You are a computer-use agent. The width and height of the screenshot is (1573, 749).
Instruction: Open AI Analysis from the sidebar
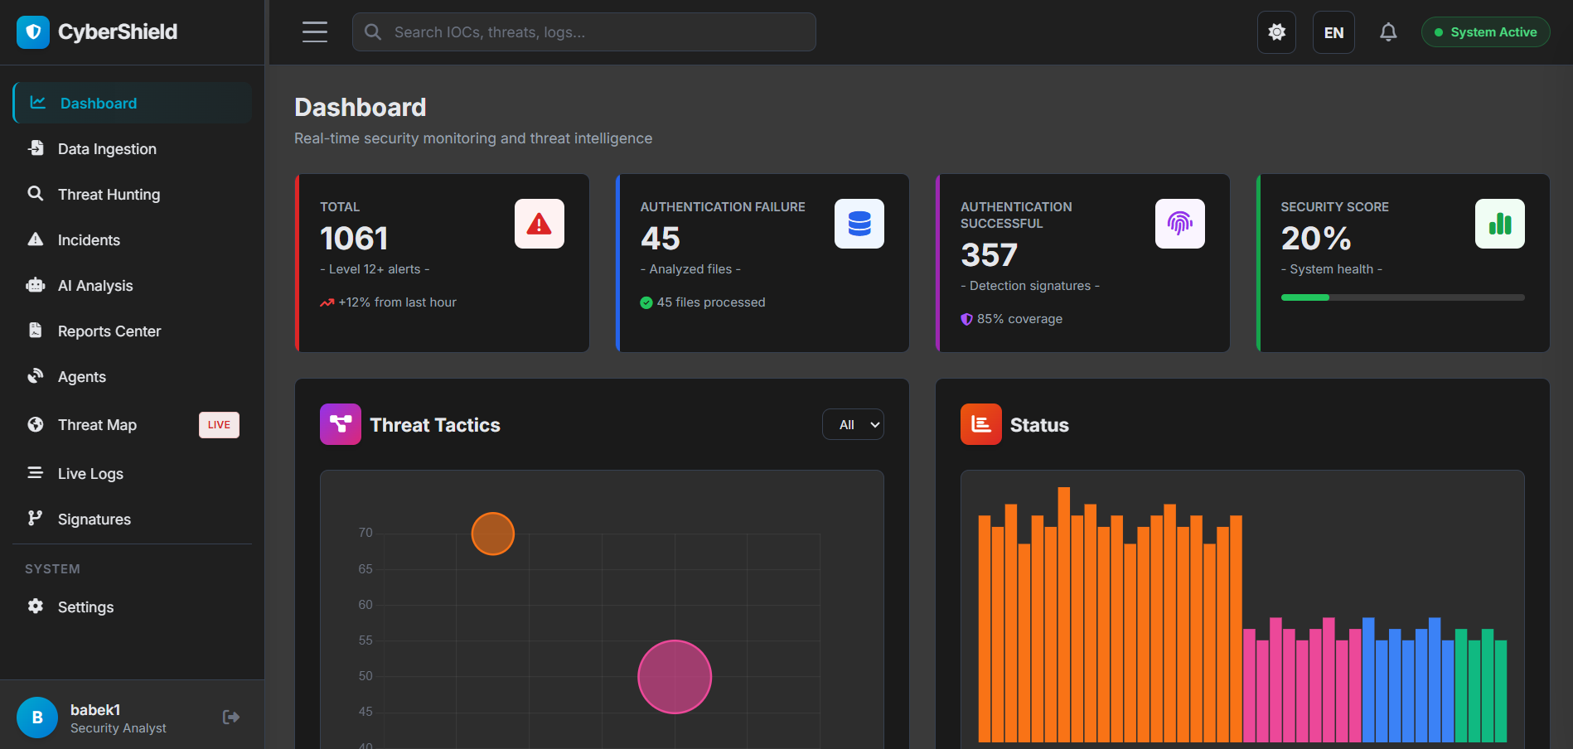tap(95, 286)
